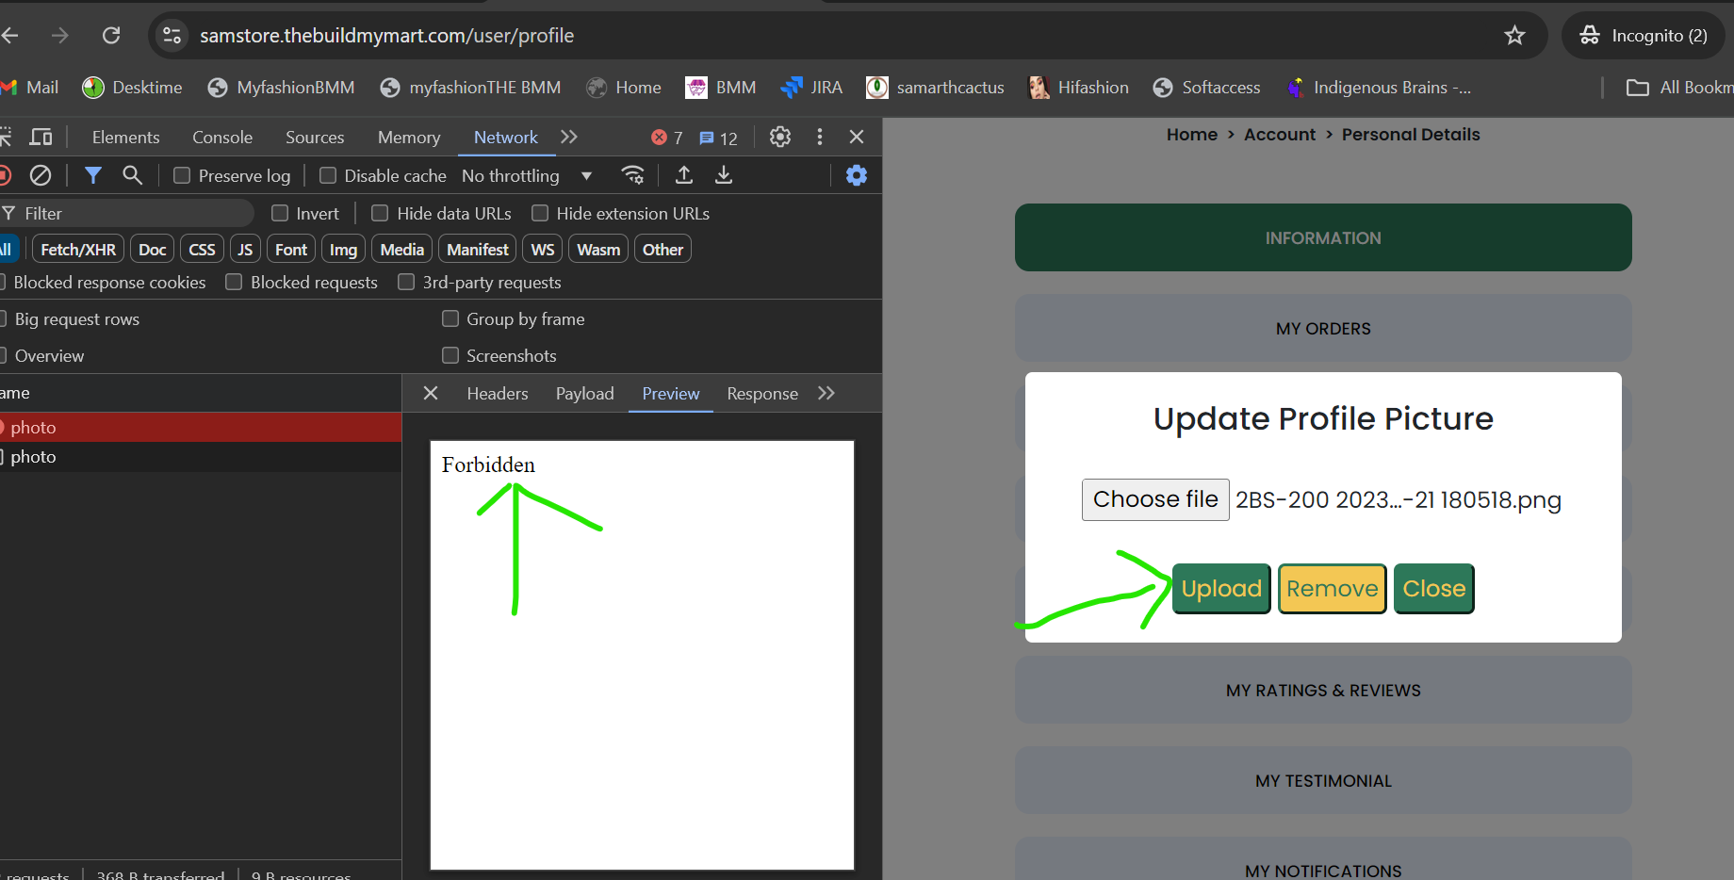Viewport: 1734px width, 880px height.
Task: Show the error count badge with 7 errors
Action: tap(666, 138)
